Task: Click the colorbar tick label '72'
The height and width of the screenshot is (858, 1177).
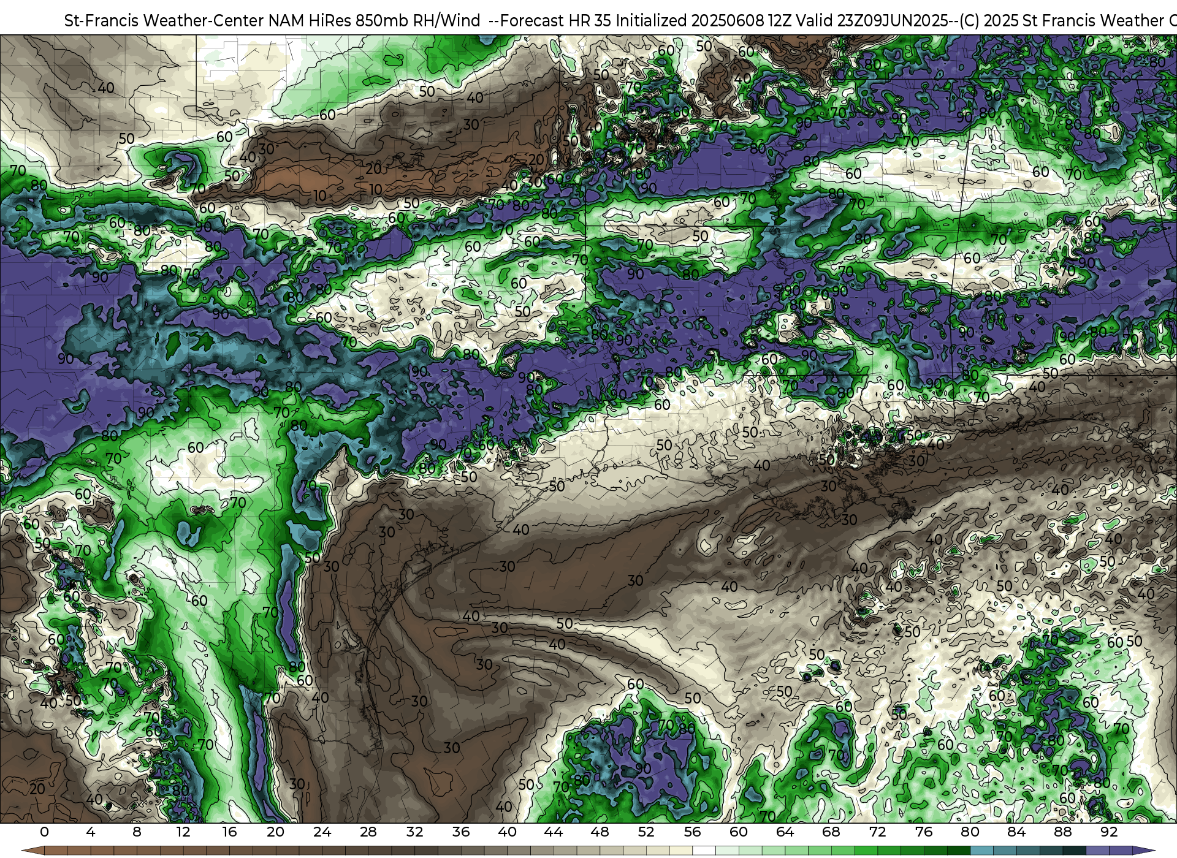Action: [877, 832]
